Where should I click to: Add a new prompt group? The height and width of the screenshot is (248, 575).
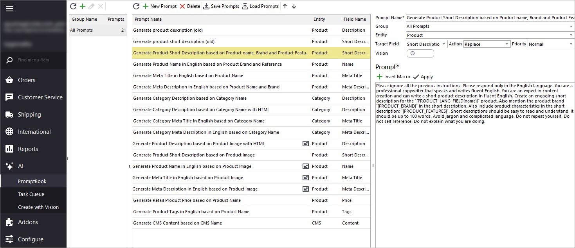(82, 6)
